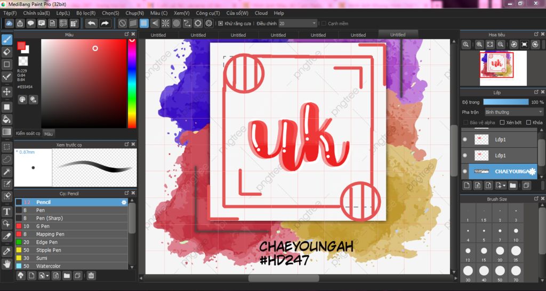546x291 pixels.
Task: Select the Bucket fill tool
Action: pyautogui.click(x=6, y=120)
